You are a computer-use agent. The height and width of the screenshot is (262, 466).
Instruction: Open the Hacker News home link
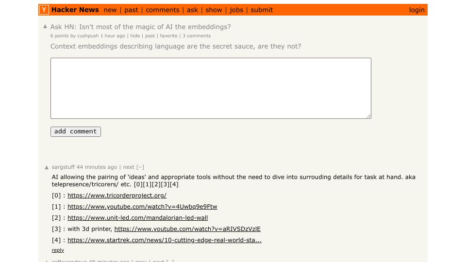(x=75, y=10)
